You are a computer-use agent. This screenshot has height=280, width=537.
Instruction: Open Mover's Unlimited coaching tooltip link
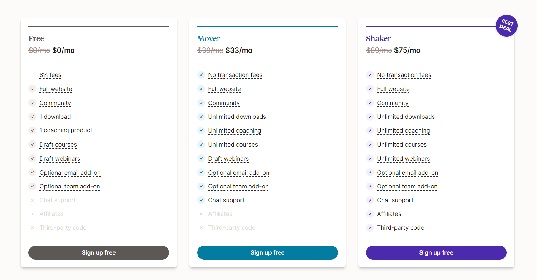pyautogui.click(x=234, y=131)
